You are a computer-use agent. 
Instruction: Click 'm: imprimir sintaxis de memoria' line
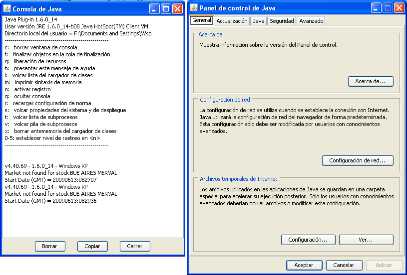43,82
